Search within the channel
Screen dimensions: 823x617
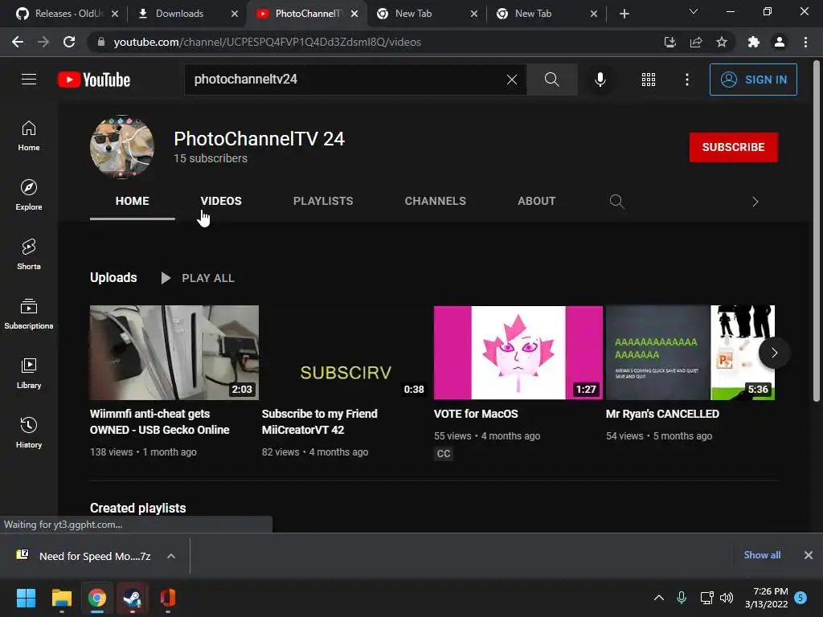(x=616, y=202)
